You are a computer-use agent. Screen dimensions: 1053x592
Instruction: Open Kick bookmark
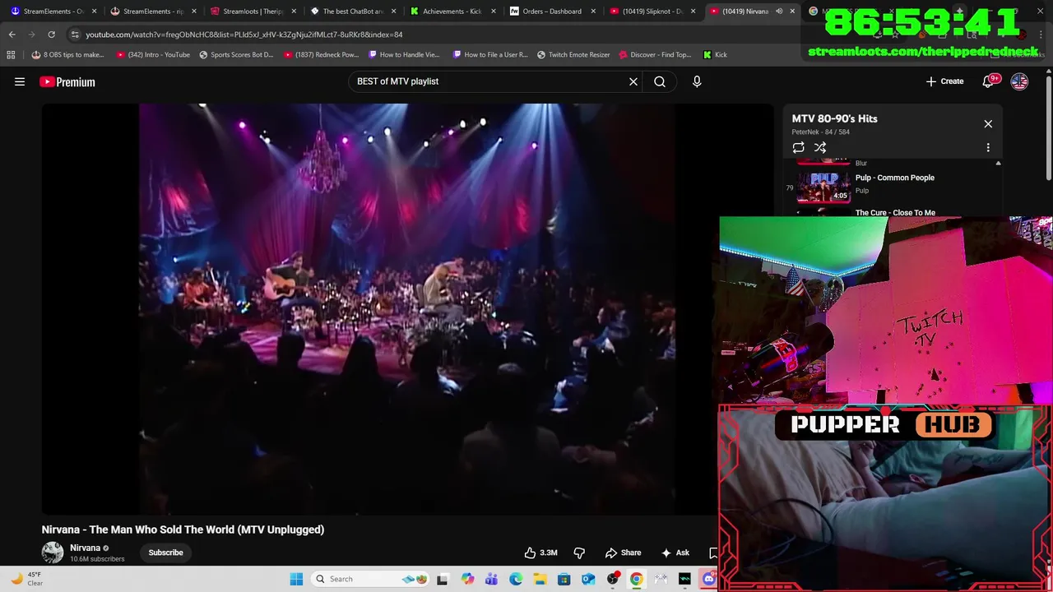pyautogui.click(x=715, y=54)
